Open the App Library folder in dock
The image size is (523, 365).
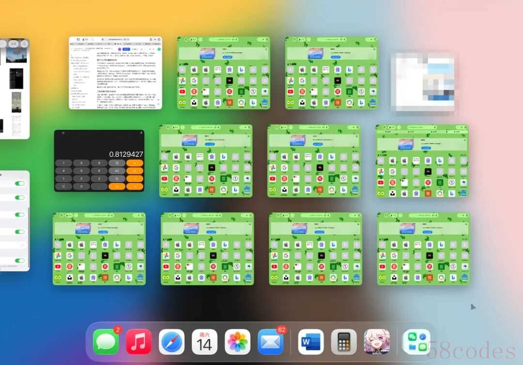click(416, 342)
